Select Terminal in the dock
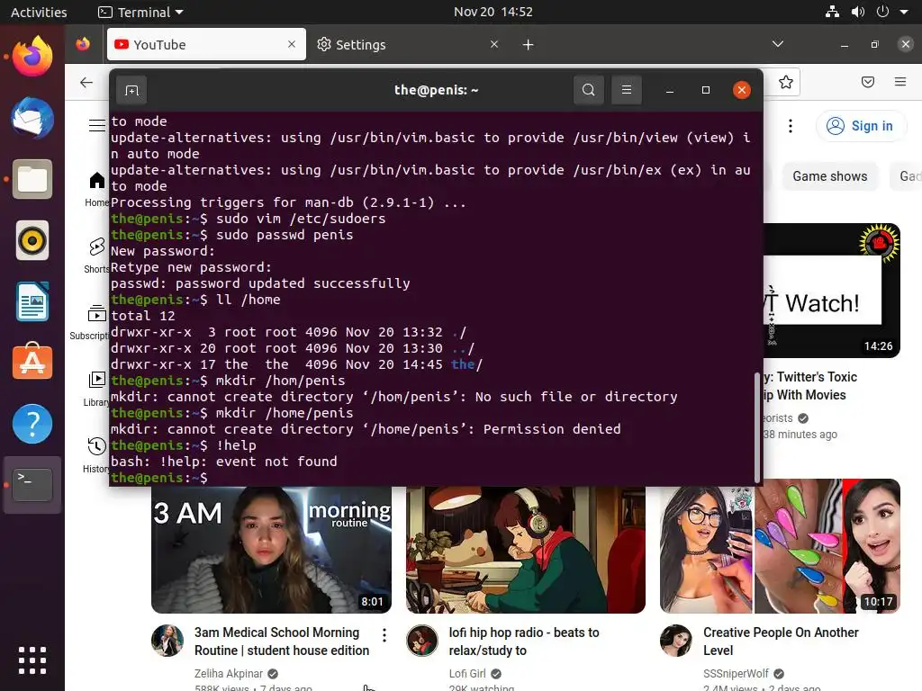The image size is (922, 691). click(x=32, y=485)
